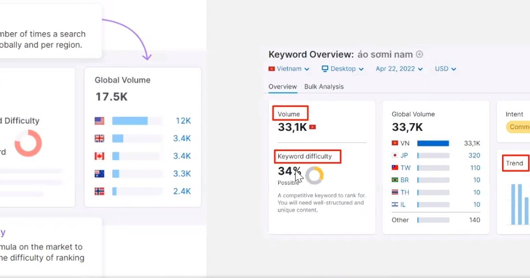Click the VN blue volume bar

(433, 143)
